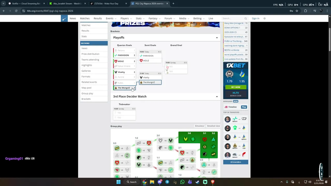The height and width of the screenshot is (186, 331).
Task: Click the Windows taskbar Search box
Action: pyautogui.click(x=132, y=182)
